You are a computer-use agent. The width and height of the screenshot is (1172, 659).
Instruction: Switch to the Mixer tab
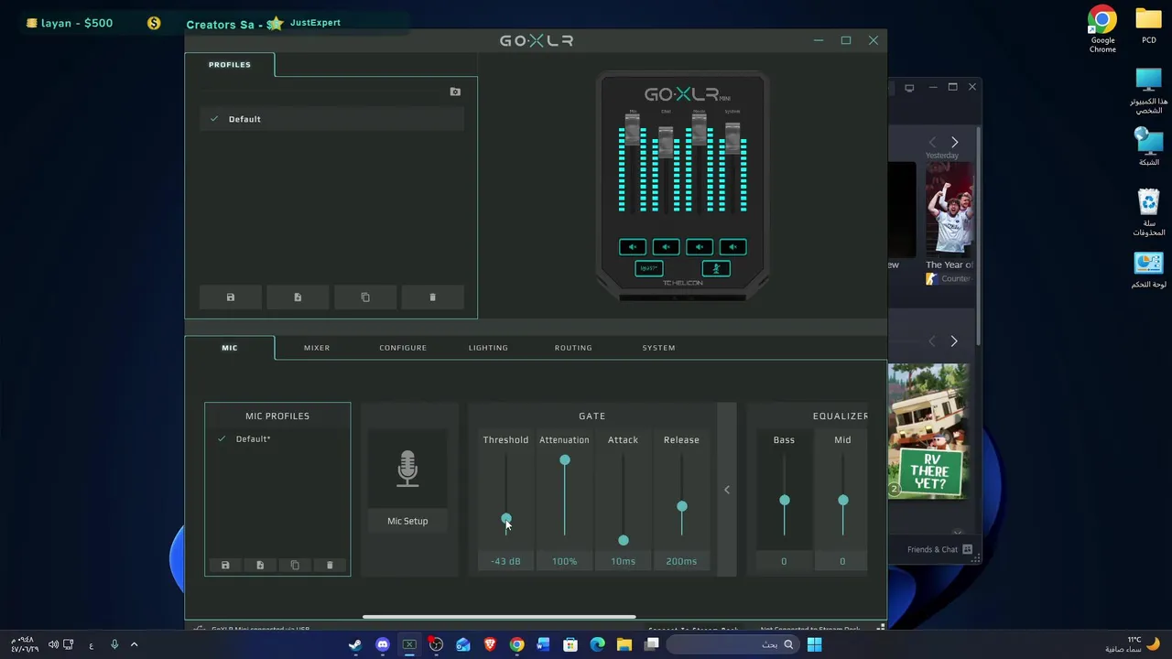317,348
